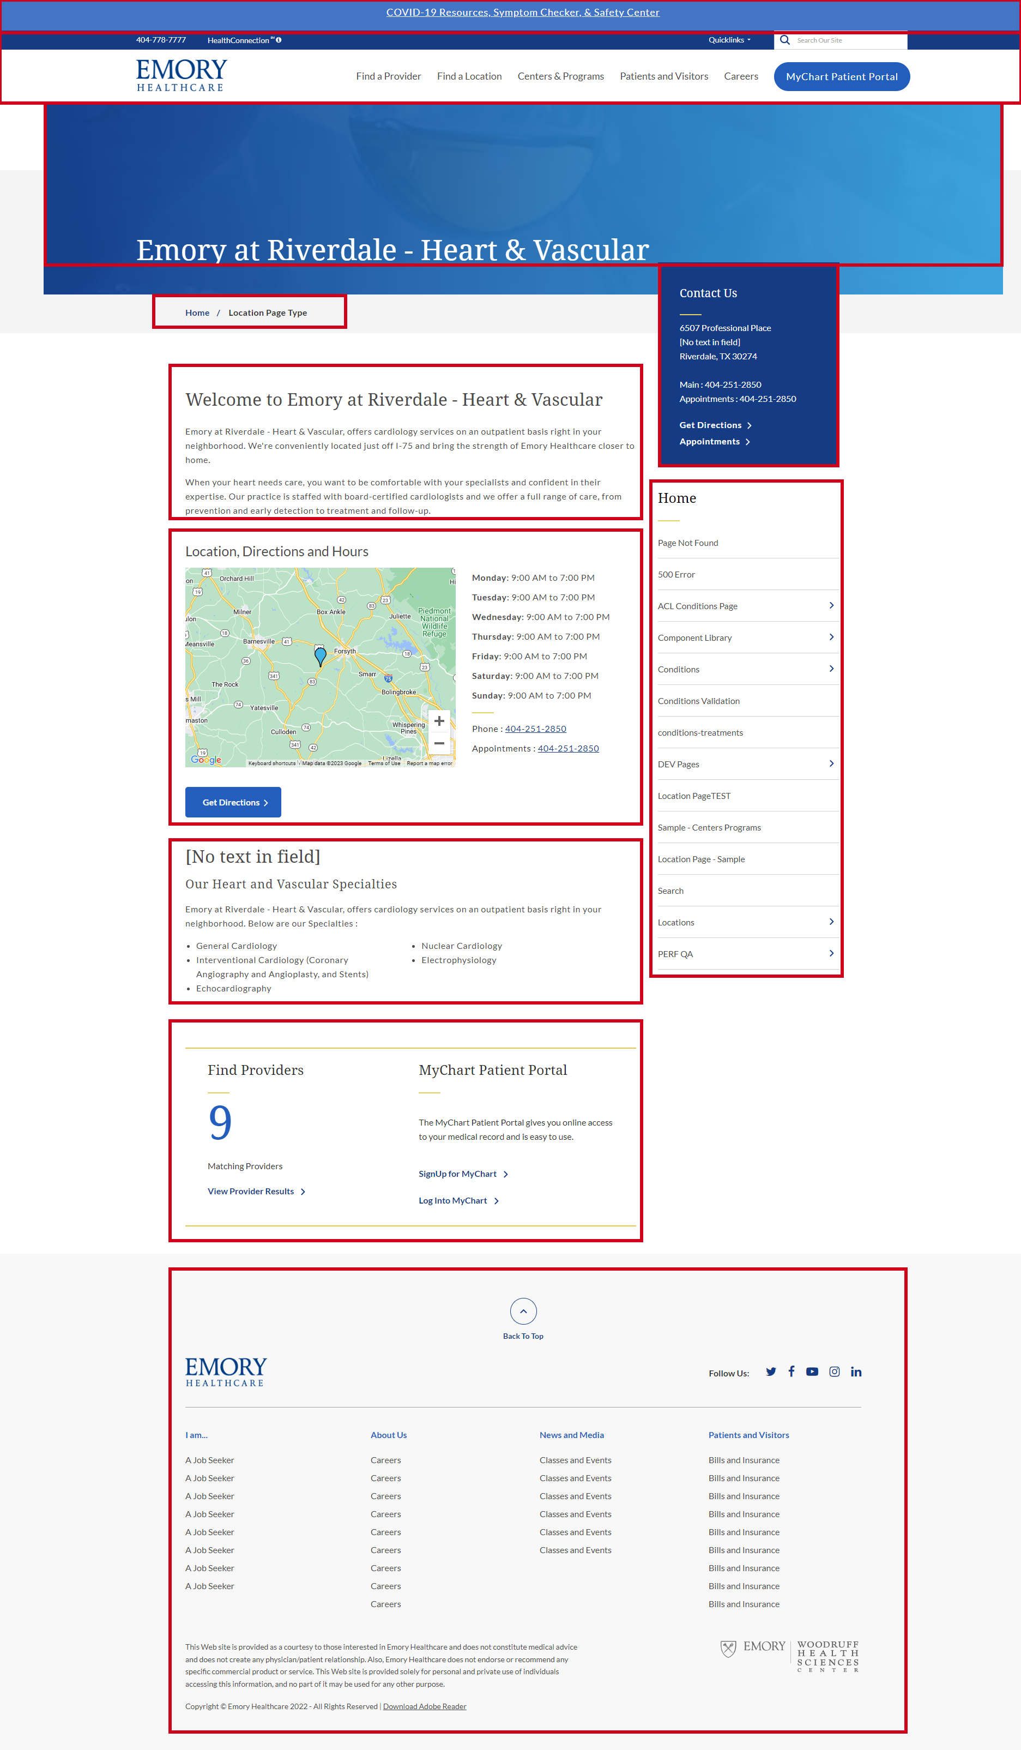This screenshot has height=1750, width=1021.
Task: Click the LinkedIn icon in footer
Action: (x=856, y=1372)
